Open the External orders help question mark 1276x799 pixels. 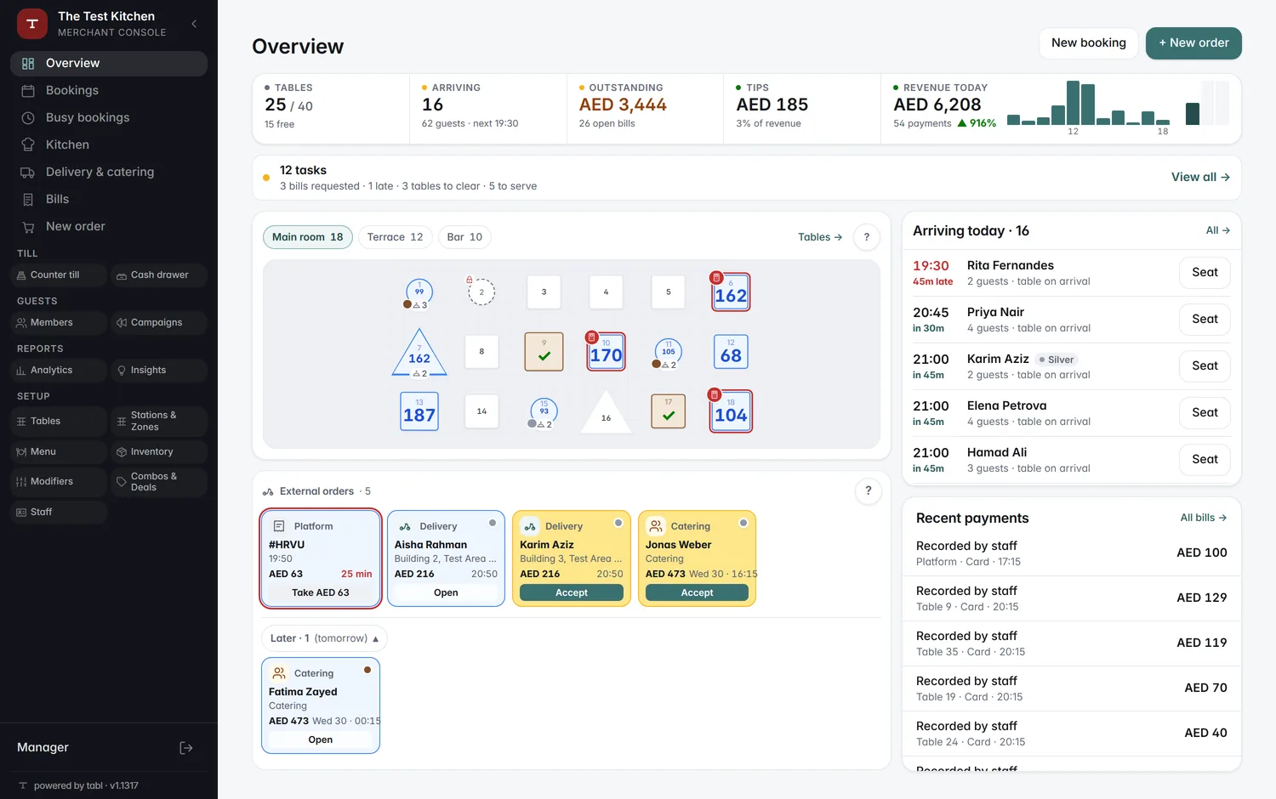868,490
